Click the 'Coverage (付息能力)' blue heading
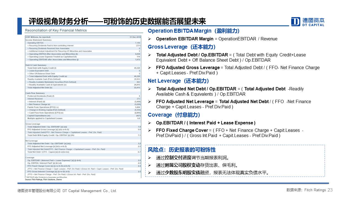The image size is (353, 199). 174,115
